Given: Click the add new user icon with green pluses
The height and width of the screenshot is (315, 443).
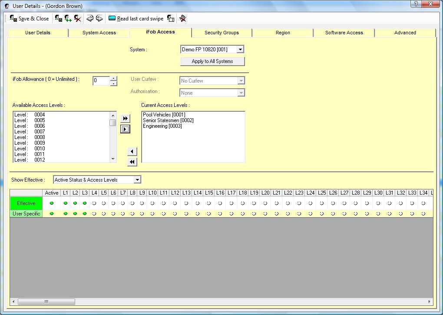Looking at the screenshot, I should tap(68, 19).
